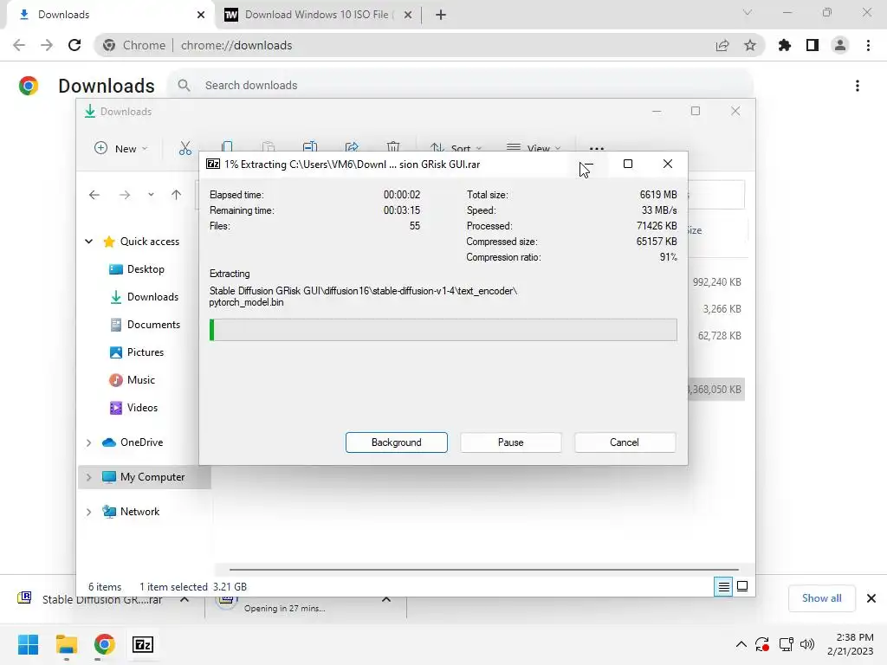Expand the My Computer tree node
The width and height of the screenshot is (887, 665).
point(89,477)
